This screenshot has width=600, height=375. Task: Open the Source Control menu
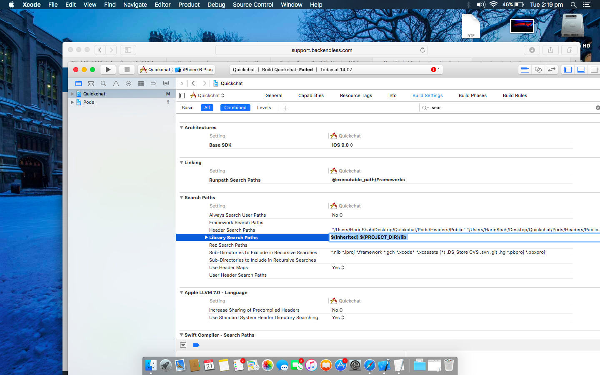(253, 5)
